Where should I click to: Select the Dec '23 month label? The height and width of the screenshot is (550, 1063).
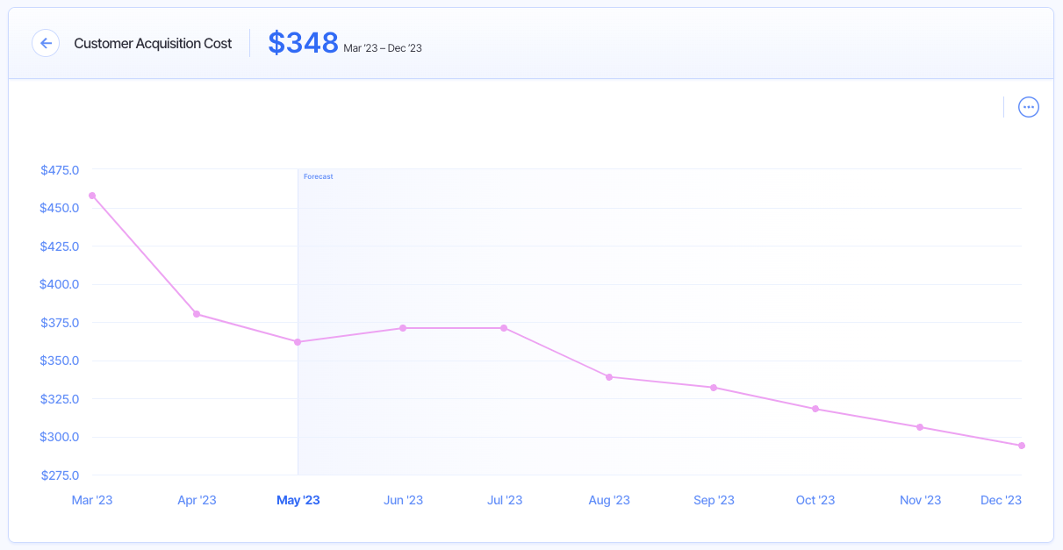1001,499
